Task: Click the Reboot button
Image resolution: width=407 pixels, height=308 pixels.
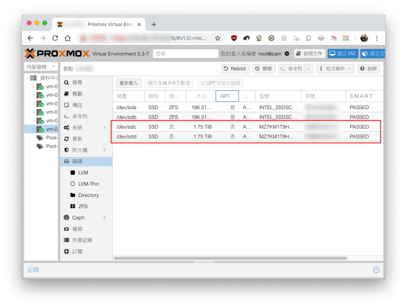Action: tap(235, 69)
